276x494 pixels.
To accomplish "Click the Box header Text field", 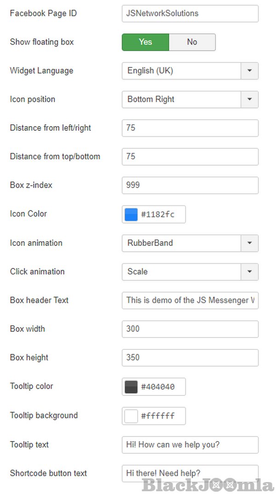I will click(190, 300).
